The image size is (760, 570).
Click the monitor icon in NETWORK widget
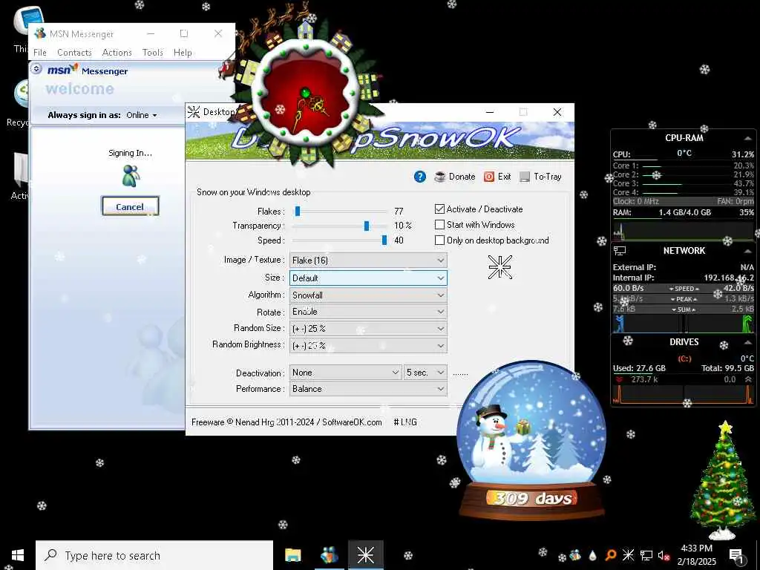(620, 251)
